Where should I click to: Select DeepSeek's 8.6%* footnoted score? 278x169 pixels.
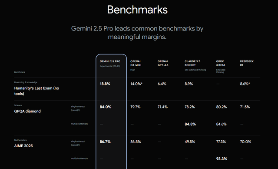[x=245, y=84]
